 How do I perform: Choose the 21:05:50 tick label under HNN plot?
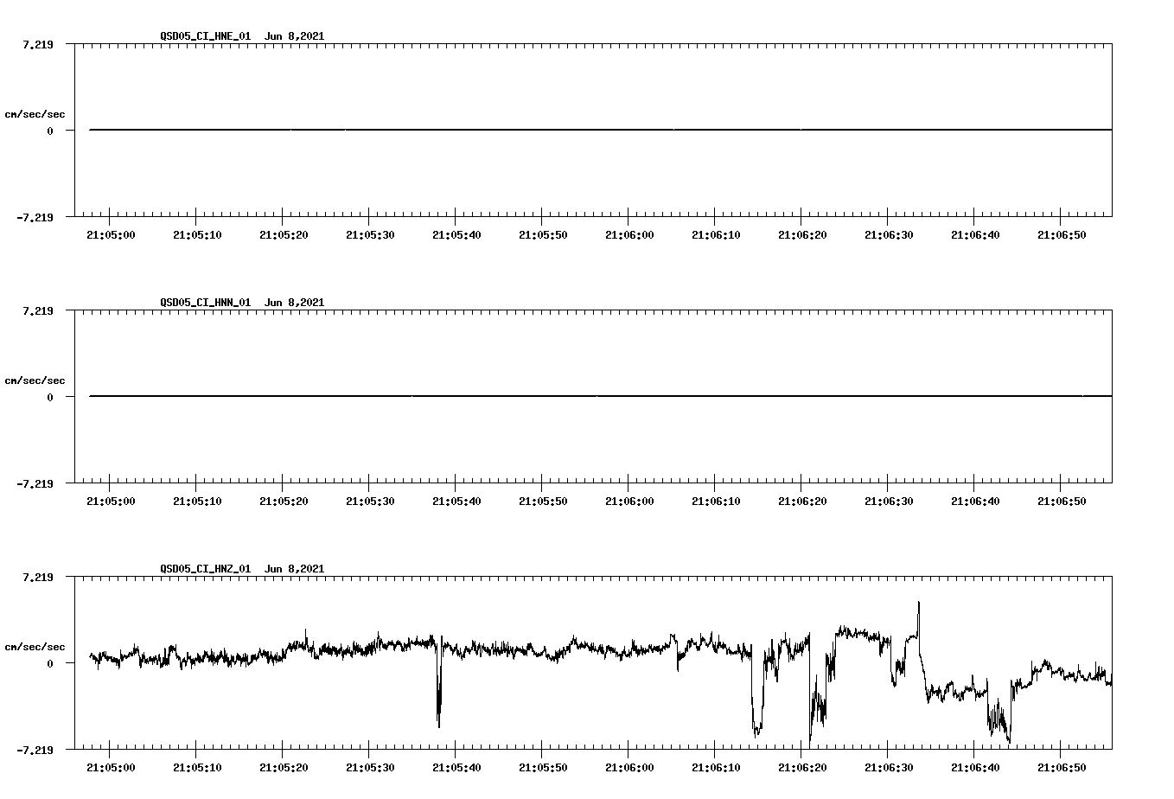tap(543, 501)
